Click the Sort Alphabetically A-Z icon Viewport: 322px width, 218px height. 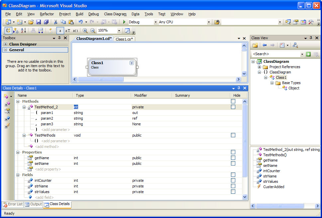(23, 31)
